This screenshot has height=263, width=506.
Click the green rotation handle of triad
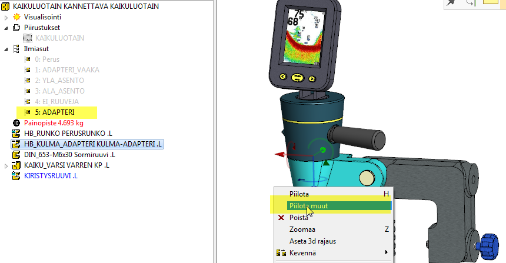[x=322, y=149]
